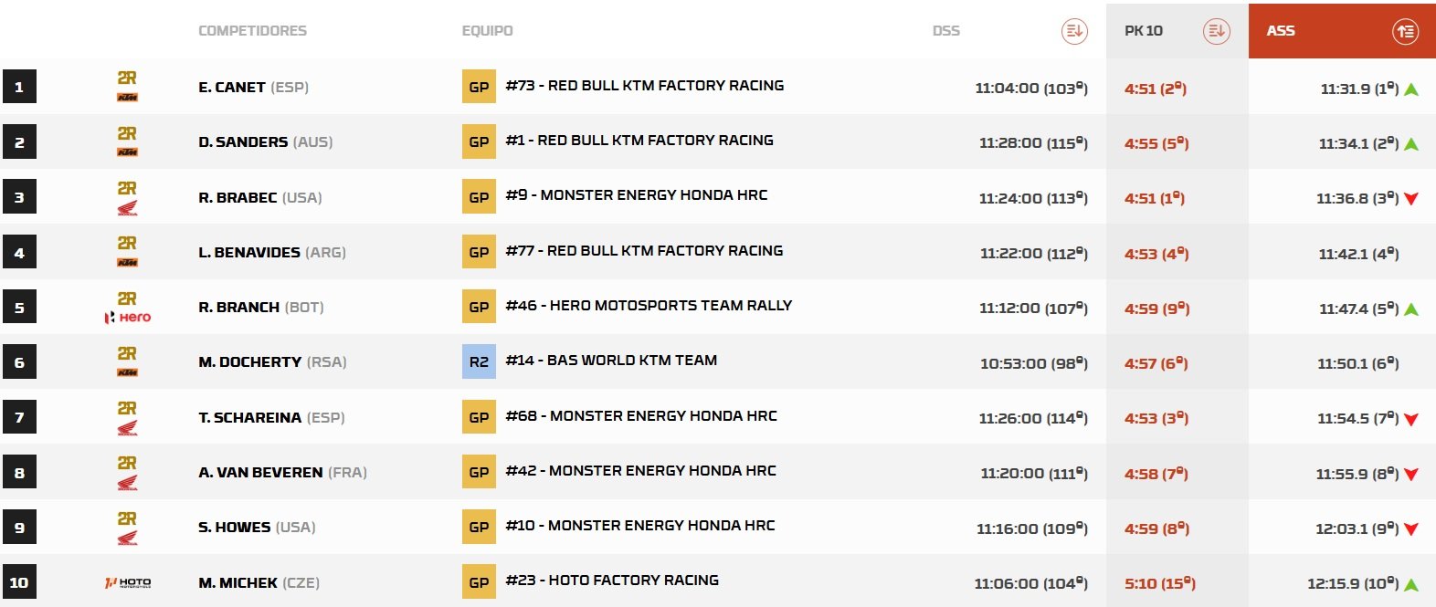Click green up arrow in E. Canet row
This screenshot has width=1436, height=607.
pyautogui.click(x=1411, y=89)
